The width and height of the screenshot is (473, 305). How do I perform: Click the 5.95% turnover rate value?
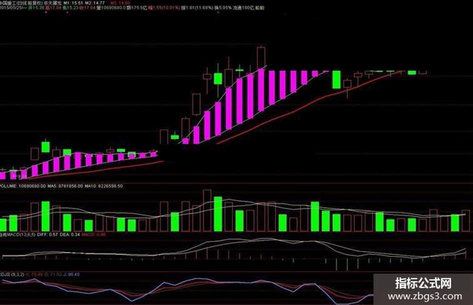(223, 8)
